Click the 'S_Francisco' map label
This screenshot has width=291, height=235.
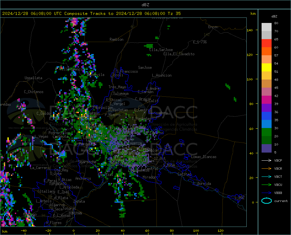point(127,71)
